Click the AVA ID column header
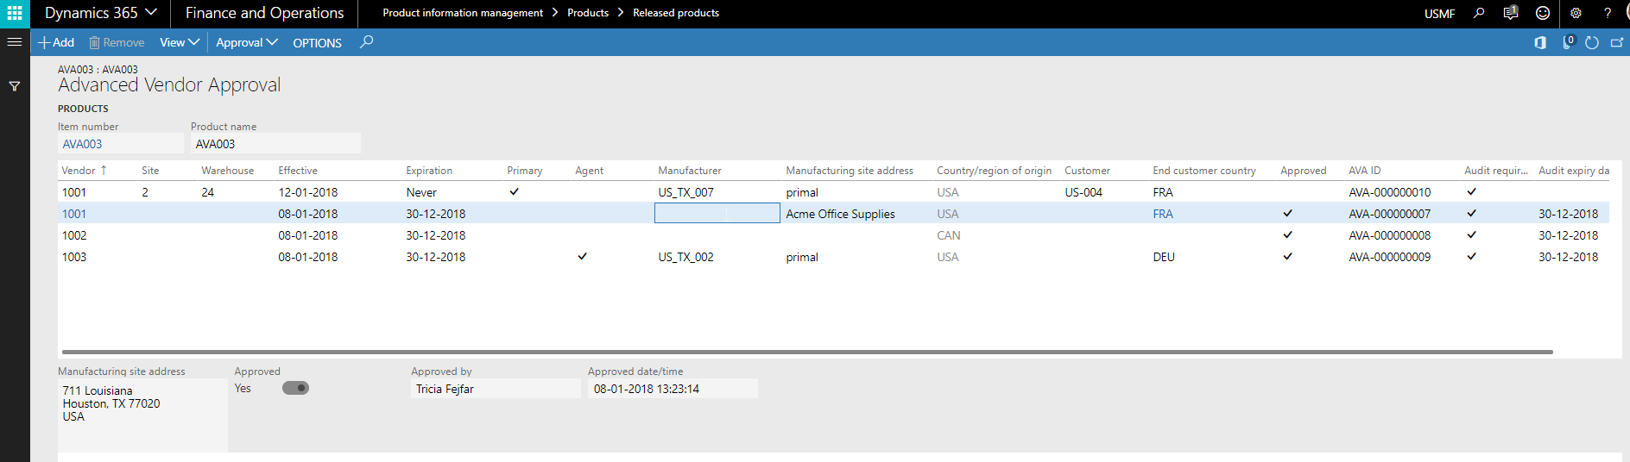The width and height of the screenshot is (1630, 462). (x=1365, y=171)
